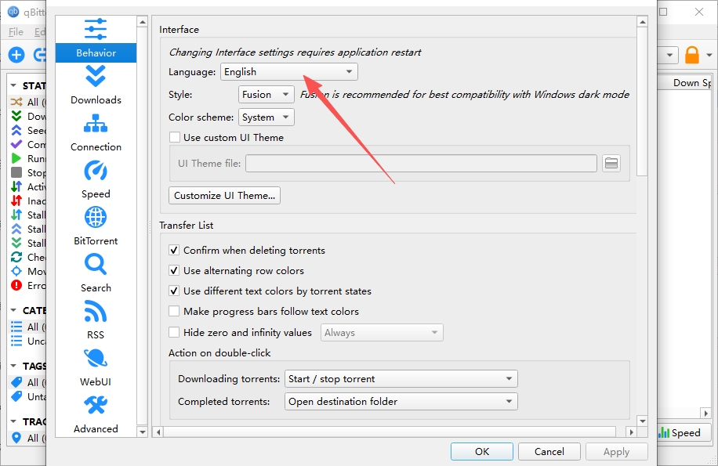The width and height of the screenshot is (718, 466).
Task: Select the Stopped status filter square icon
Action: (x=16, y=172)
